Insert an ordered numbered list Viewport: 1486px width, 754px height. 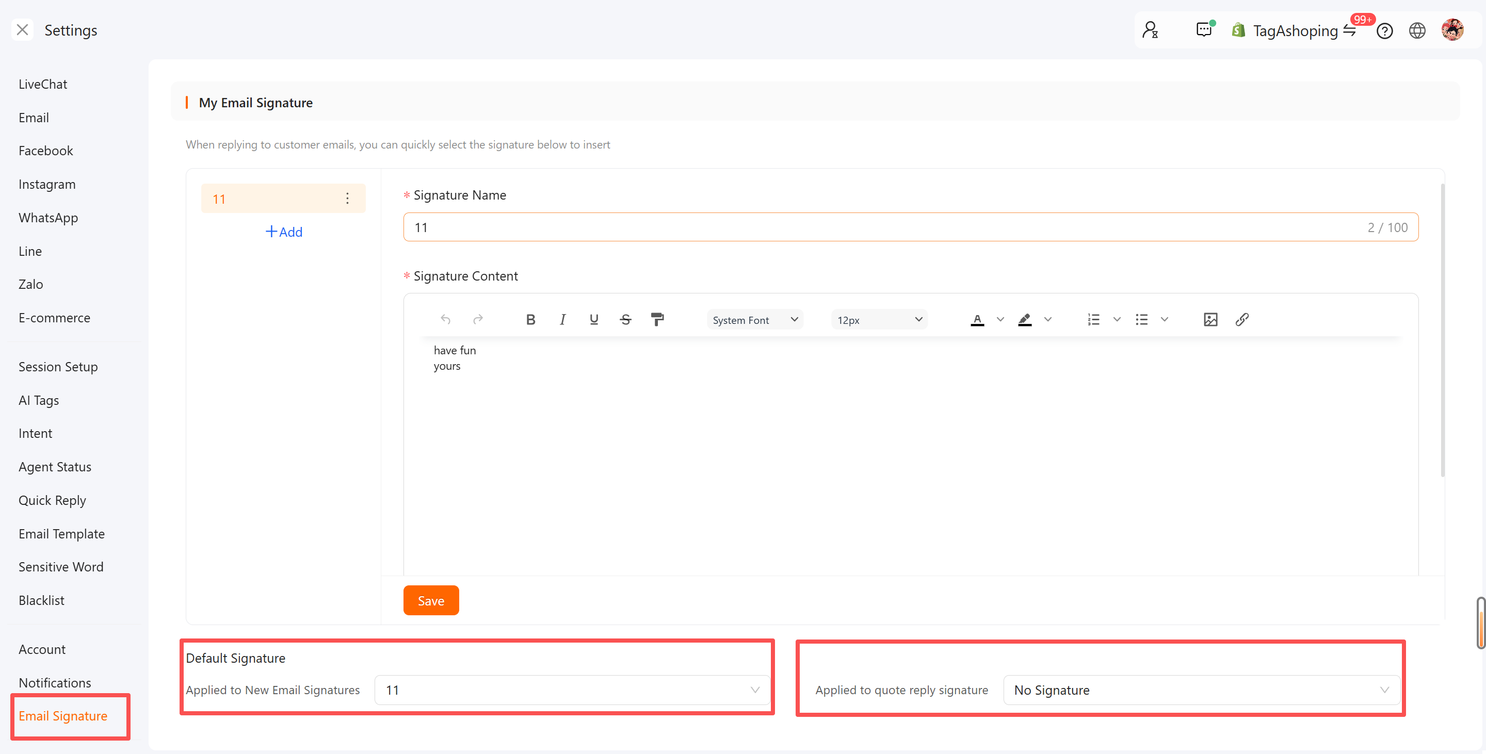1093,319
